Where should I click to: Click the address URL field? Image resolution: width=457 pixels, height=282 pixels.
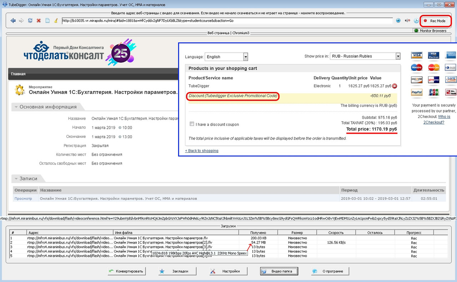point(227,21)
